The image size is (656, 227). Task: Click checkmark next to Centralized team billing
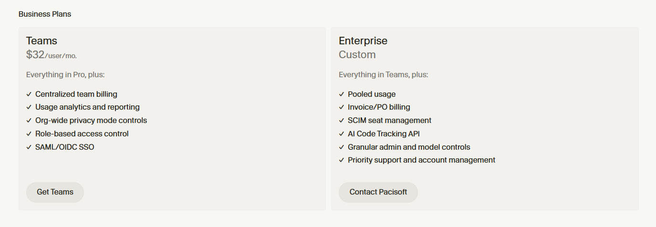29,94
